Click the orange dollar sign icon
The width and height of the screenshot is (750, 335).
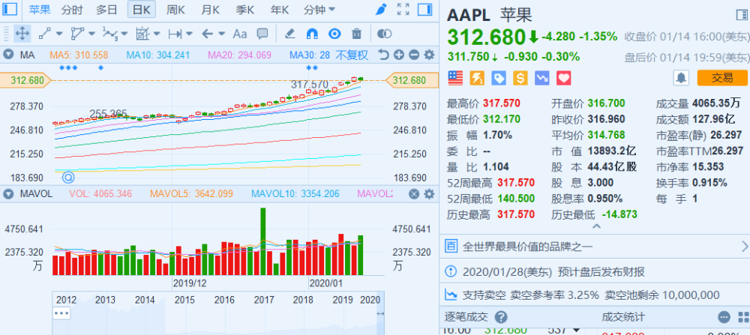(520, 78)
